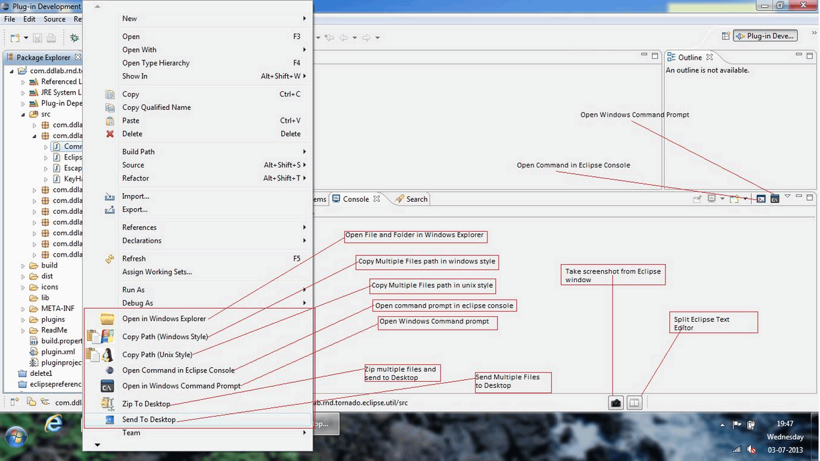Click the New wizard icon in toolbar
Viewport: 820px width, 461px height.
coord(15,38)
